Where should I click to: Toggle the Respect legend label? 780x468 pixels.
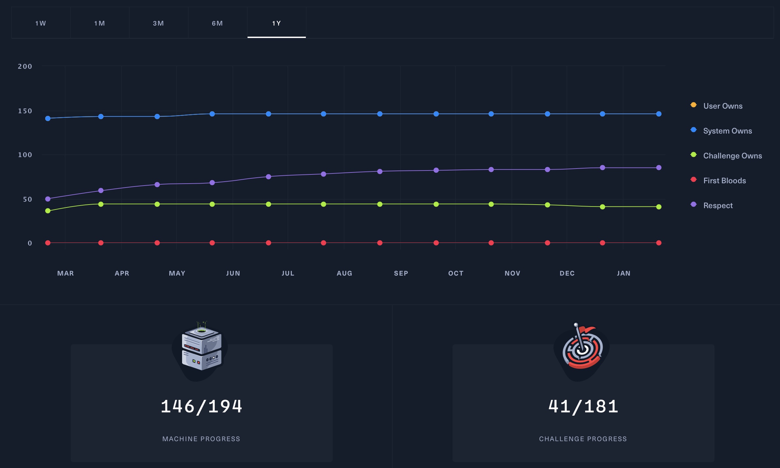coord(718,206)
